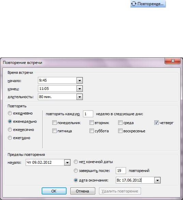The height and width of the screenshot is (200, 183).
Task: Click the end date field Вс 17.06.2012
Action: pos(135,180)
